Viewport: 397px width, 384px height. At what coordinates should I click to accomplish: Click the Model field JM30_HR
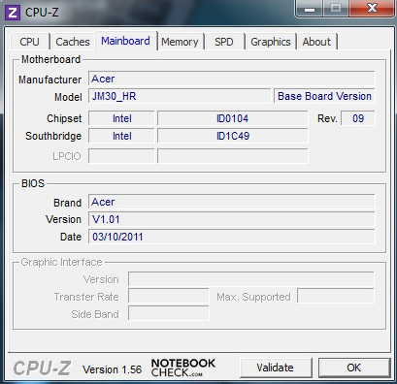pyautogui.click(x=180, y=96)
